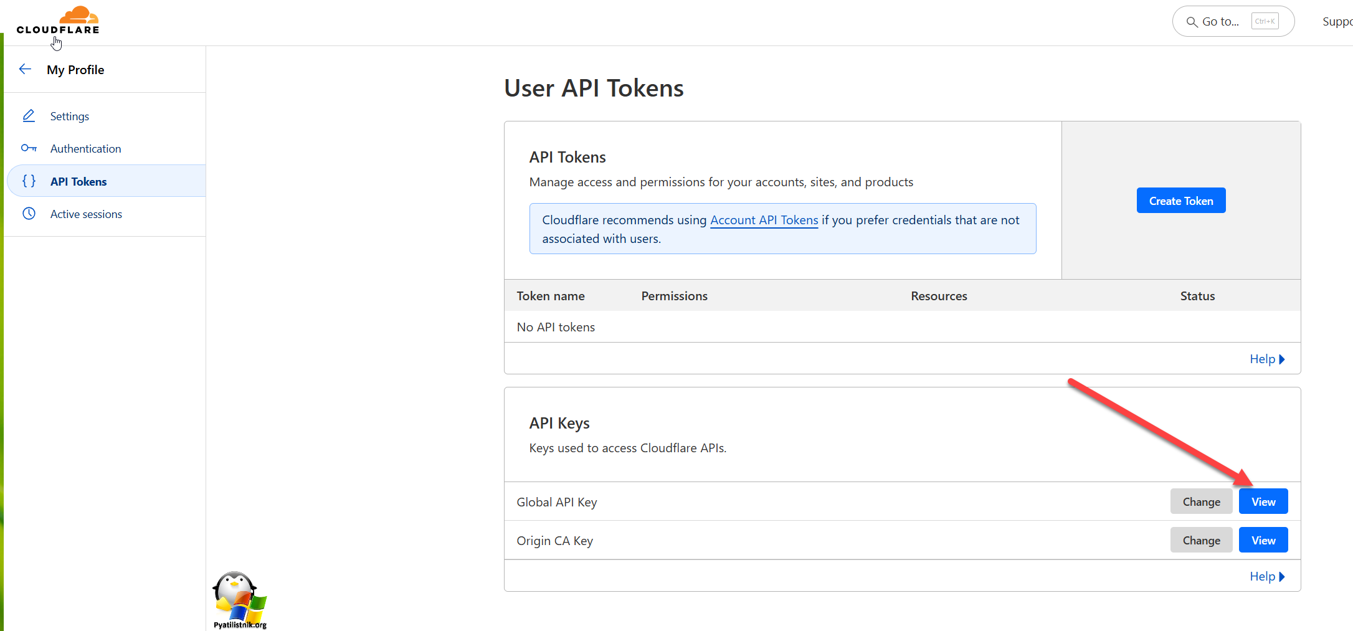Open the Active sessions sidebar item
Viewport: 1353px width, 631px height.
coord(106,214)
